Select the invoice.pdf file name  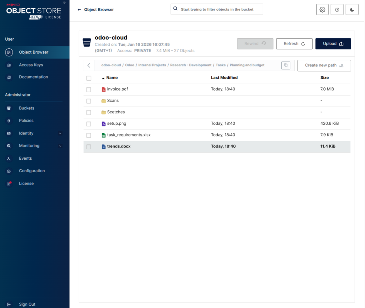point(118,89)
